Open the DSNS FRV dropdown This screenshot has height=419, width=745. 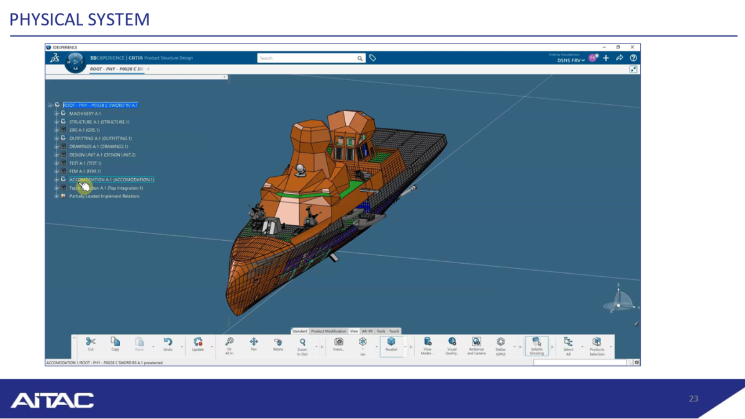coord(571,60)
